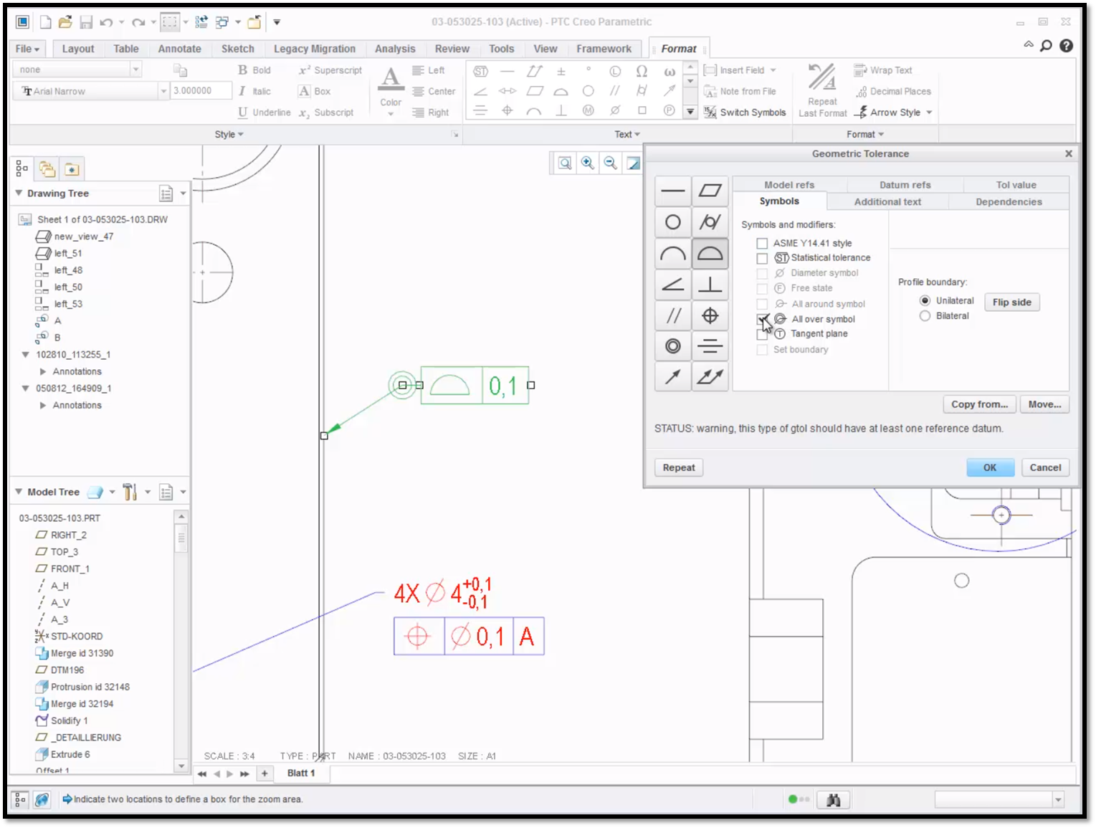This screenshot has height=828, width=1096.
Task: Cancel the Geometric Tolerance dialog
Action: point(1045,467)
